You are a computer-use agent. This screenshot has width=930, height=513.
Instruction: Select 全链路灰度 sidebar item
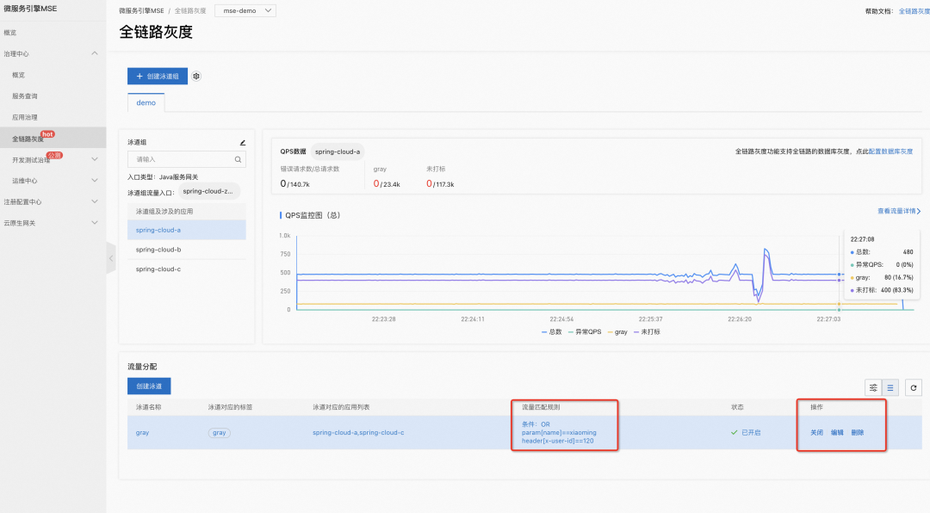point(53,139)
